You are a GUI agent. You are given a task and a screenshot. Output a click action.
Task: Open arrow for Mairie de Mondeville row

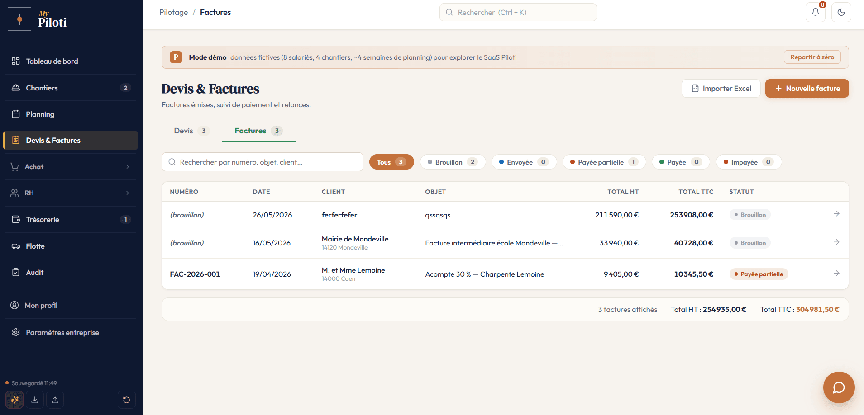click(836, 242)
